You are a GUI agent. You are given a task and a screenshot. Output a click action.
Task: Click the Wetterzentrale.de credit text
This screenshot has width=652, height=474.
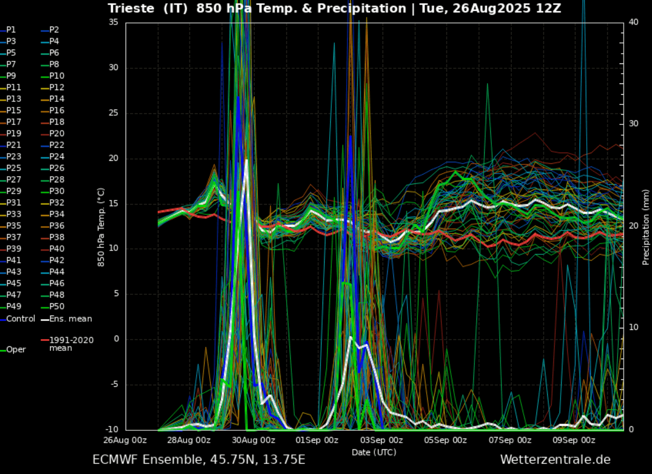point(556,460)
